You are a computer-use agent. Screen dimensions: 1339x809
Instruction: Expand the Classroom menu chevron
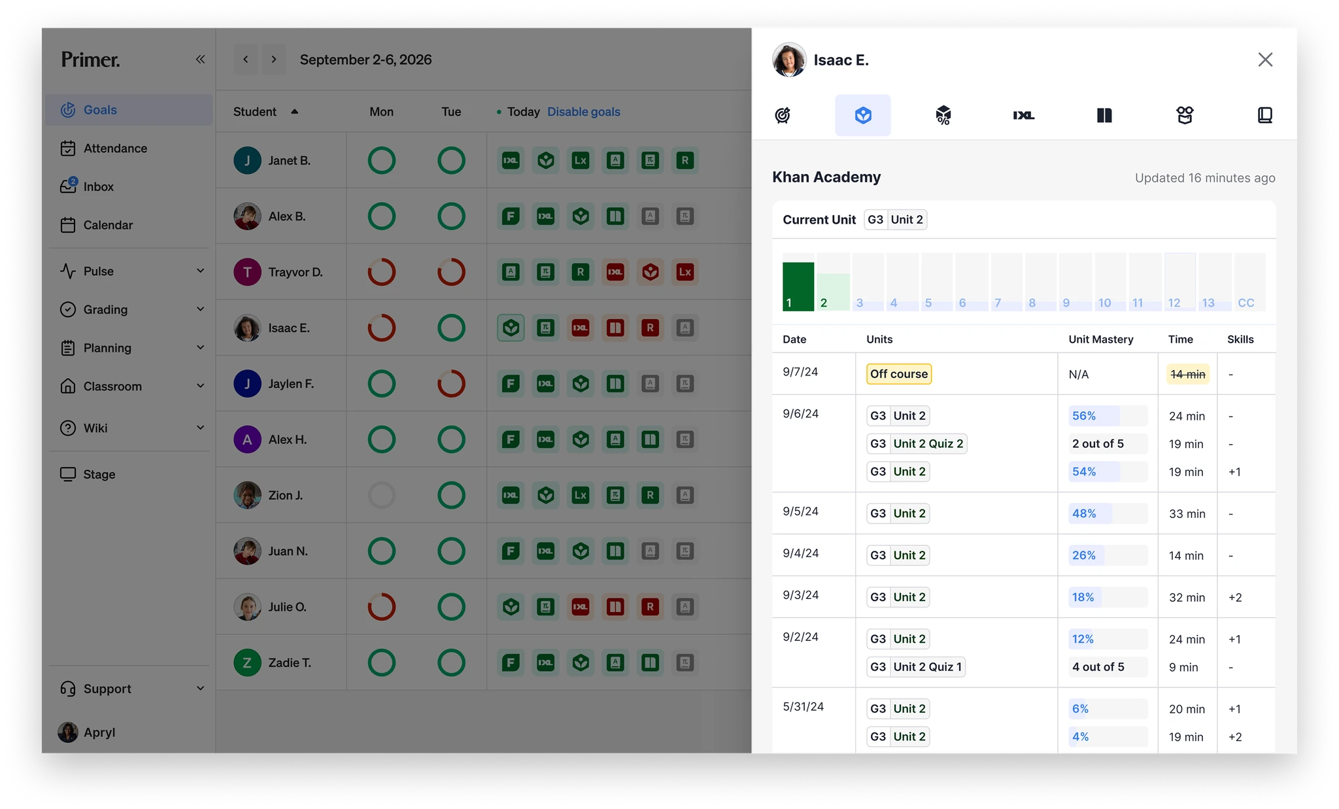point(201,386)
